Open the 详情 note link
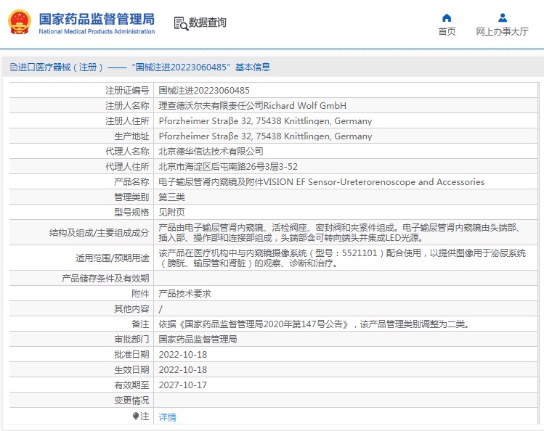This screenshot has width=544, height=431. pos(167,416)
